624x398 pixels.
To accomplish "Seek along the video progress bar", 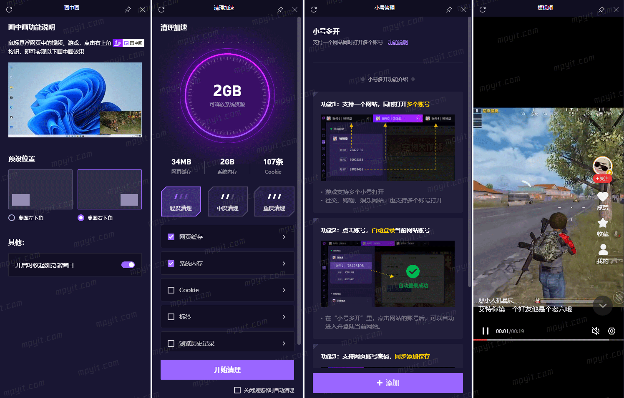I will (548, 340).
